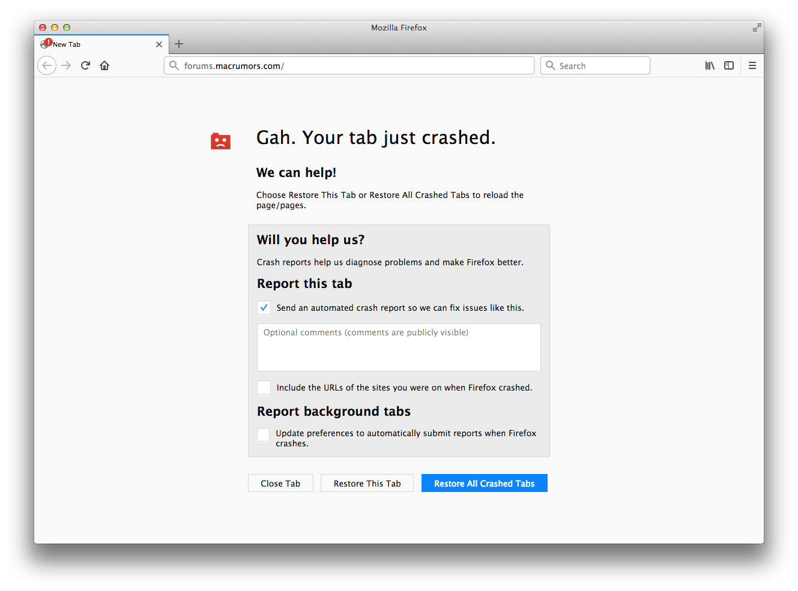Minimize the window with yellow button
The height and width of the screenshot is (591, 798).
[x=55, y=28]
